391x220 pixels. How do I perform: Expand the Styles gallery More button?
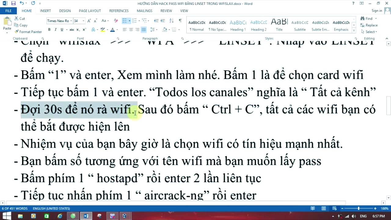tap(354, 30)
